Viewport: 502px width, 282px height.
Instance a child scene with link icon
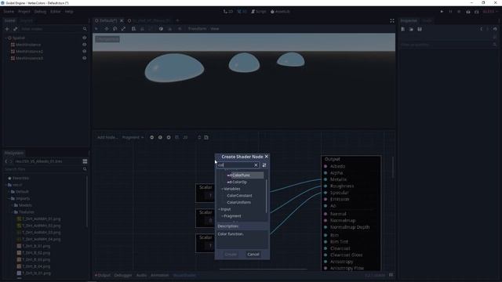coord(16,29)
